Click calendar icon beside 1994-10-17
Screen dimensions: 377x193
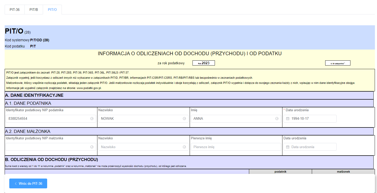point(288,119)
